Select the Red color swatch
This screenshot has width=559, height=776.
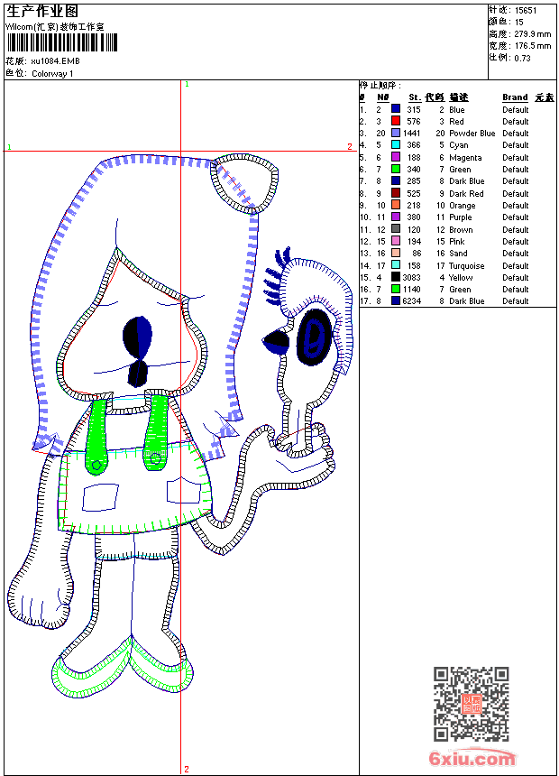(x=396, y=121)
